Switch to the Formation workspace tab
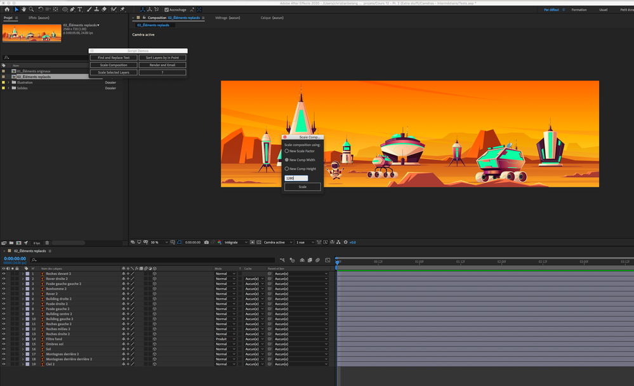Screen dimensions: 634x386 pos(579,10)
